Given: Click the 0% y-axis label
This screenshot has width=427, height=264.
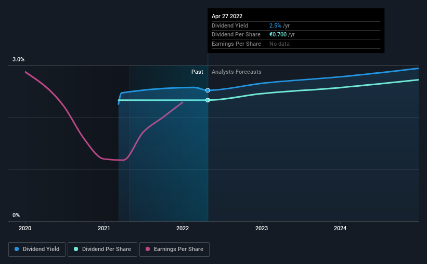Looking at the screenshot, I should coord(16,215).
